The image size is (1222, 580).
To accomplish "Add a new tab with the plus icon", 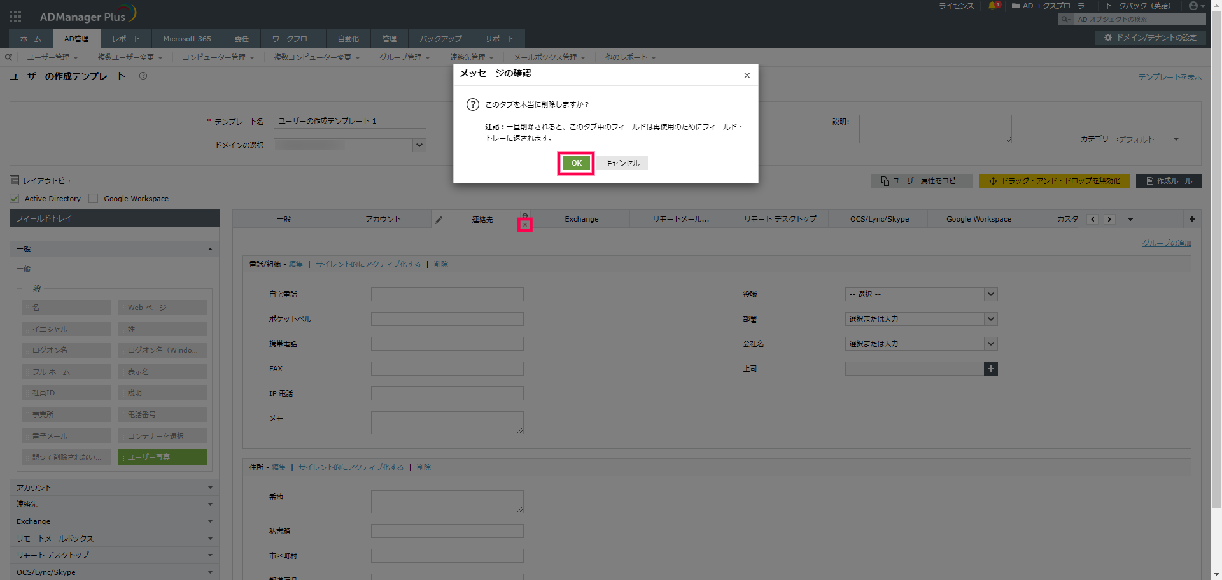I will click(1192, 219).
